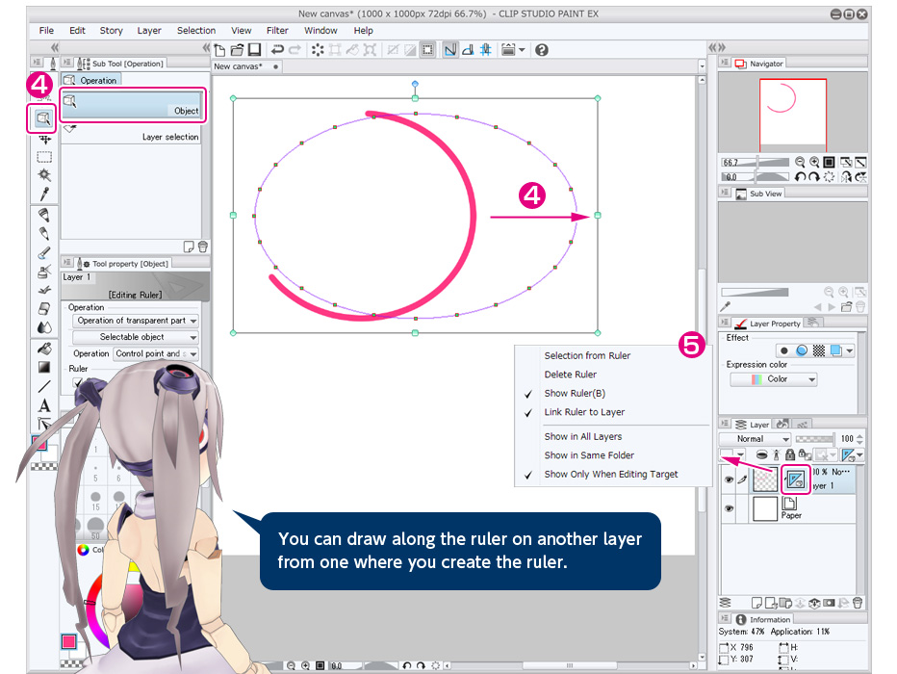
Task: Click the Lock Layer padlock icon
Action: coord(790,454)
